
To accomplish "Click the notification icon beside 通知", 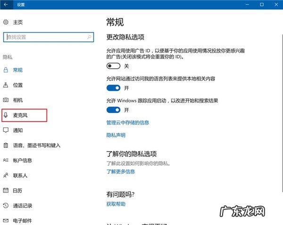I will (x=6, y=130).
